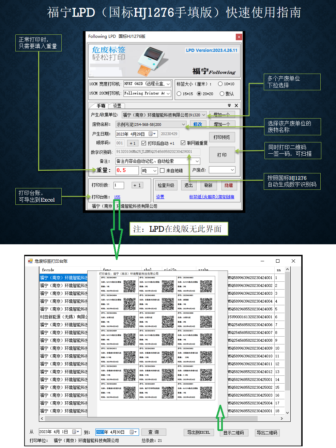
Task: Click the 导出到EXCEL button
Action: 199,432
